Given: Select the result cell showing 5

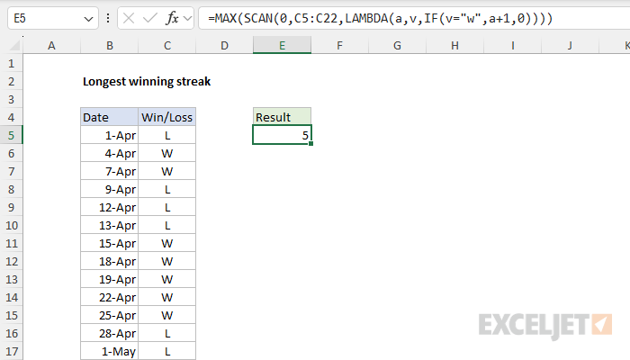Looking at the screenshot, I should click(x=282, y=135).
